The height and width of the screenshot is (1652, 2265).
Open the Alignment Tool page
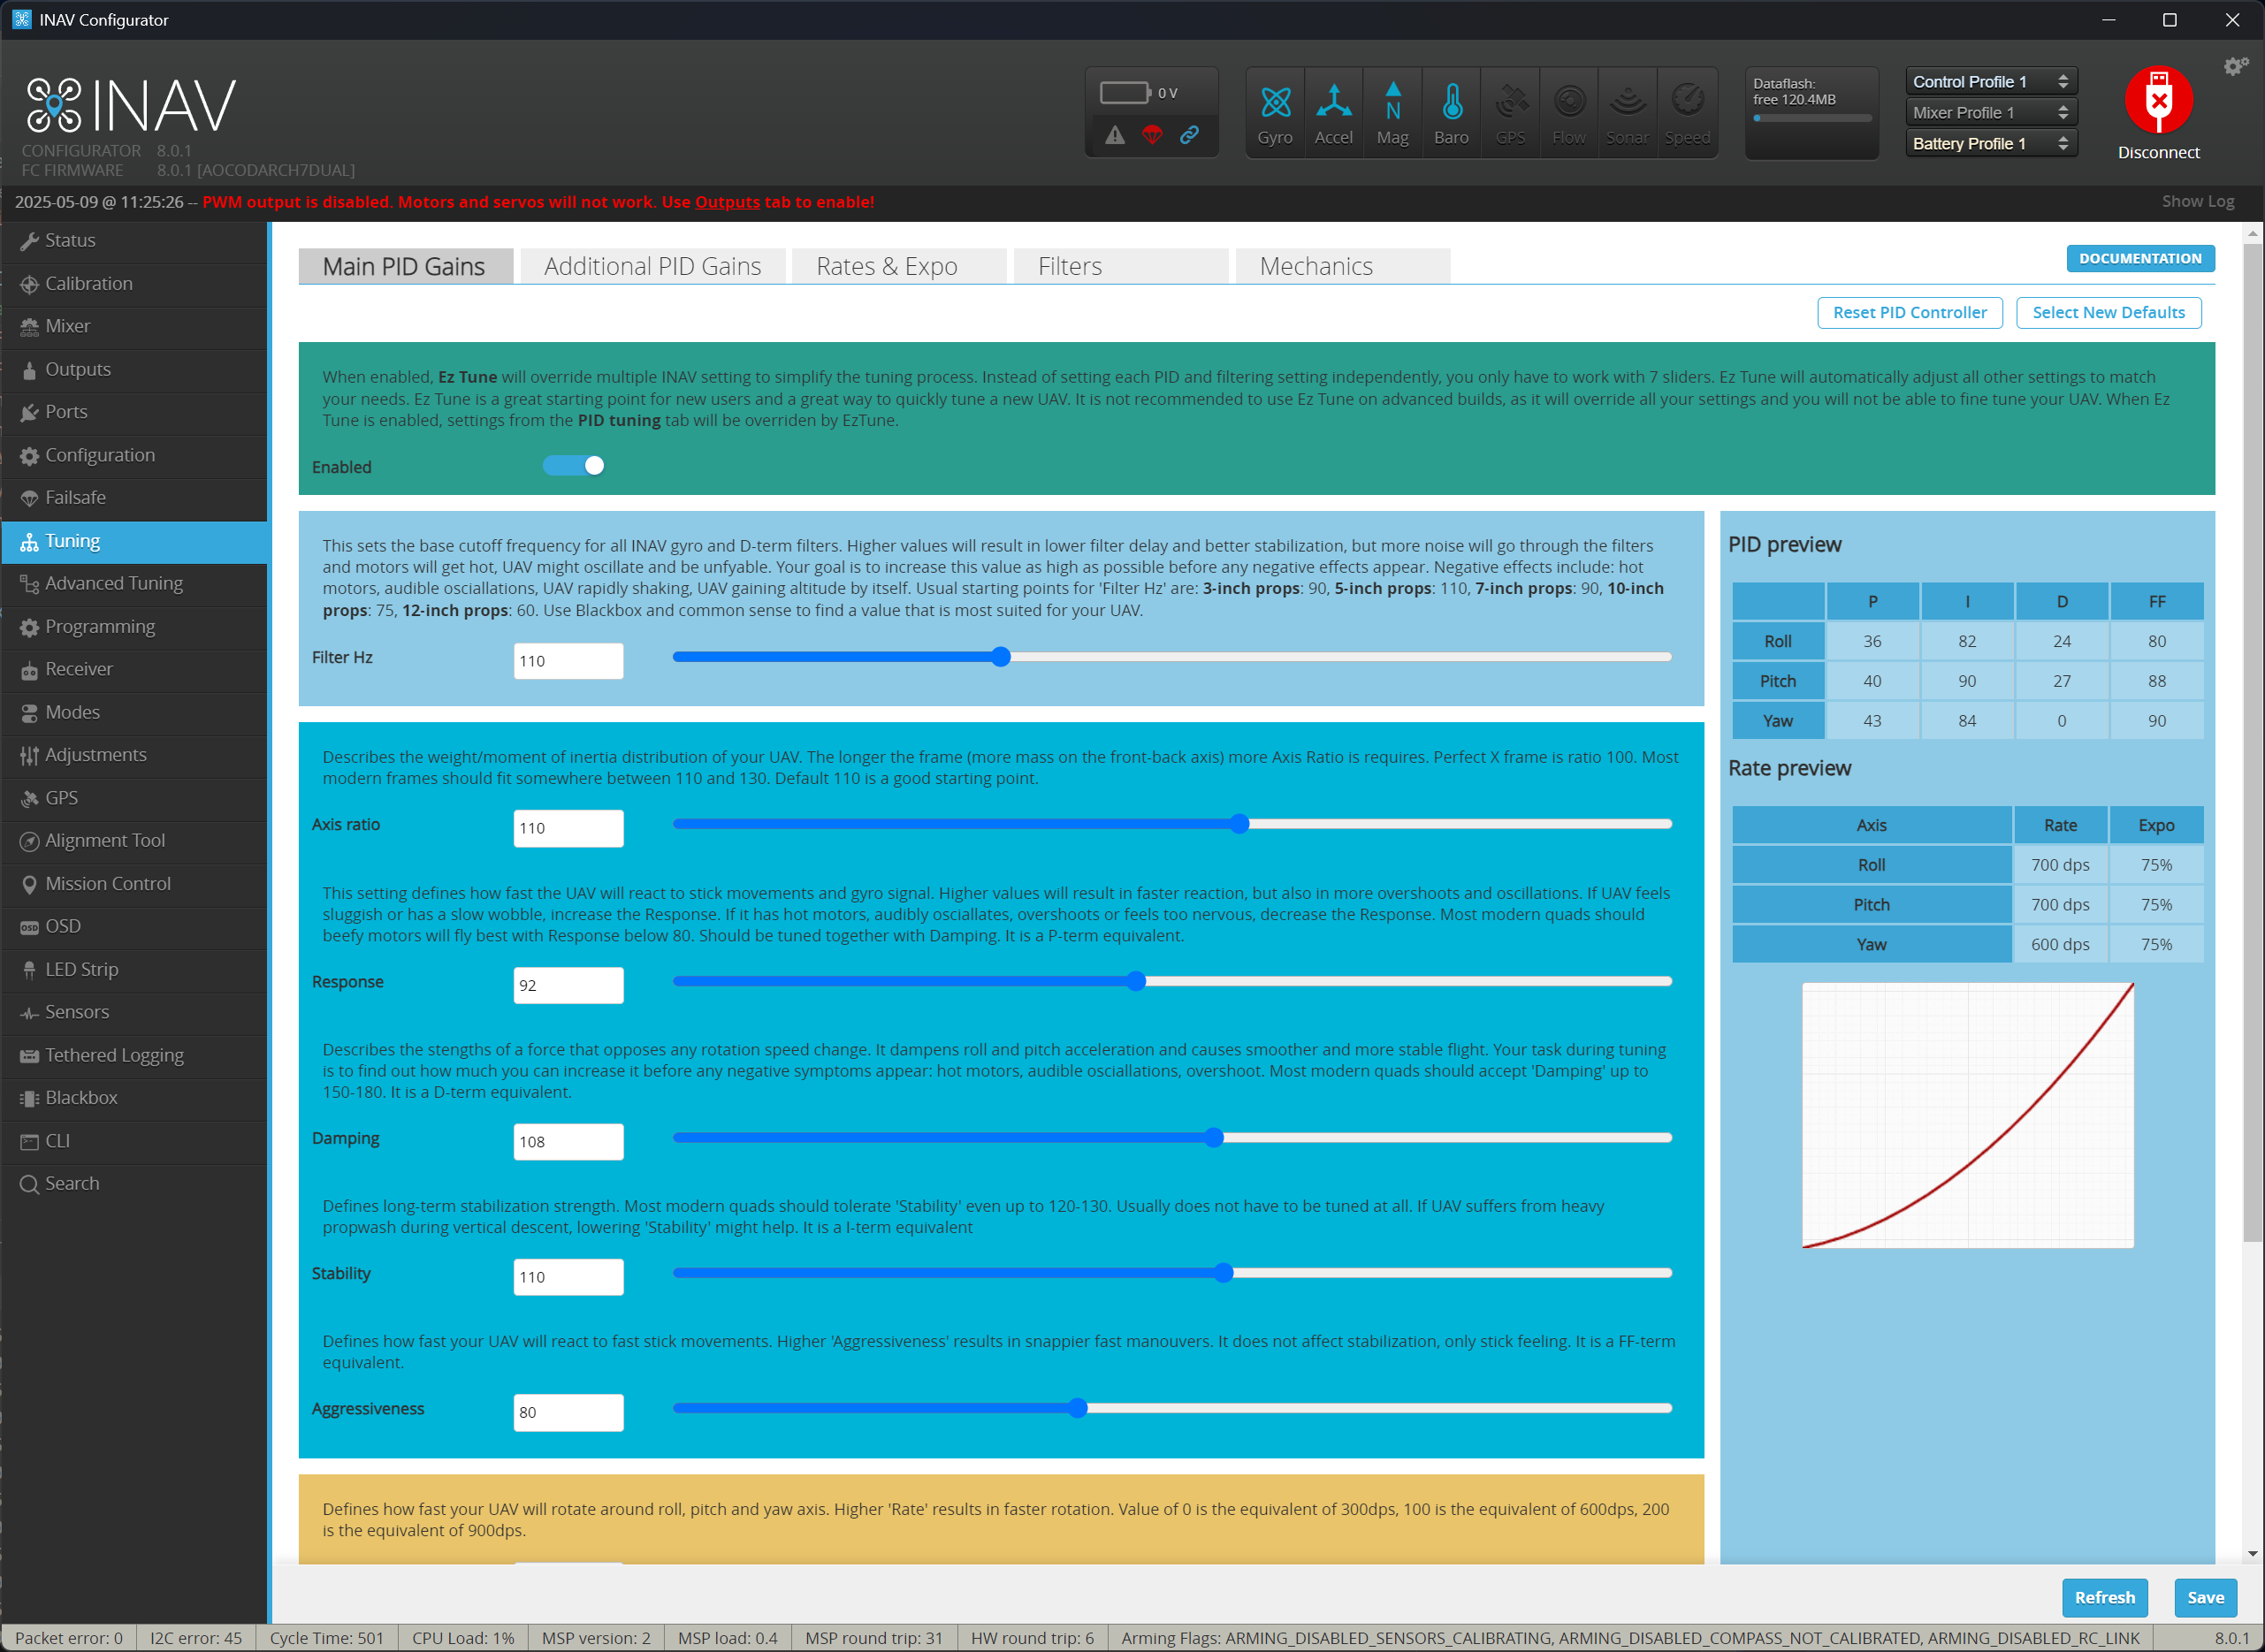coord(134,841)
